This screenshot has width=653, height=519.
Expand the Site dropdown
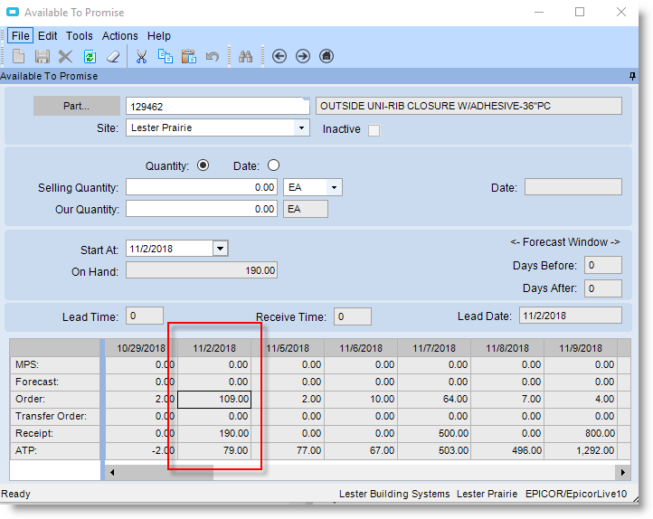coord(302,128)
